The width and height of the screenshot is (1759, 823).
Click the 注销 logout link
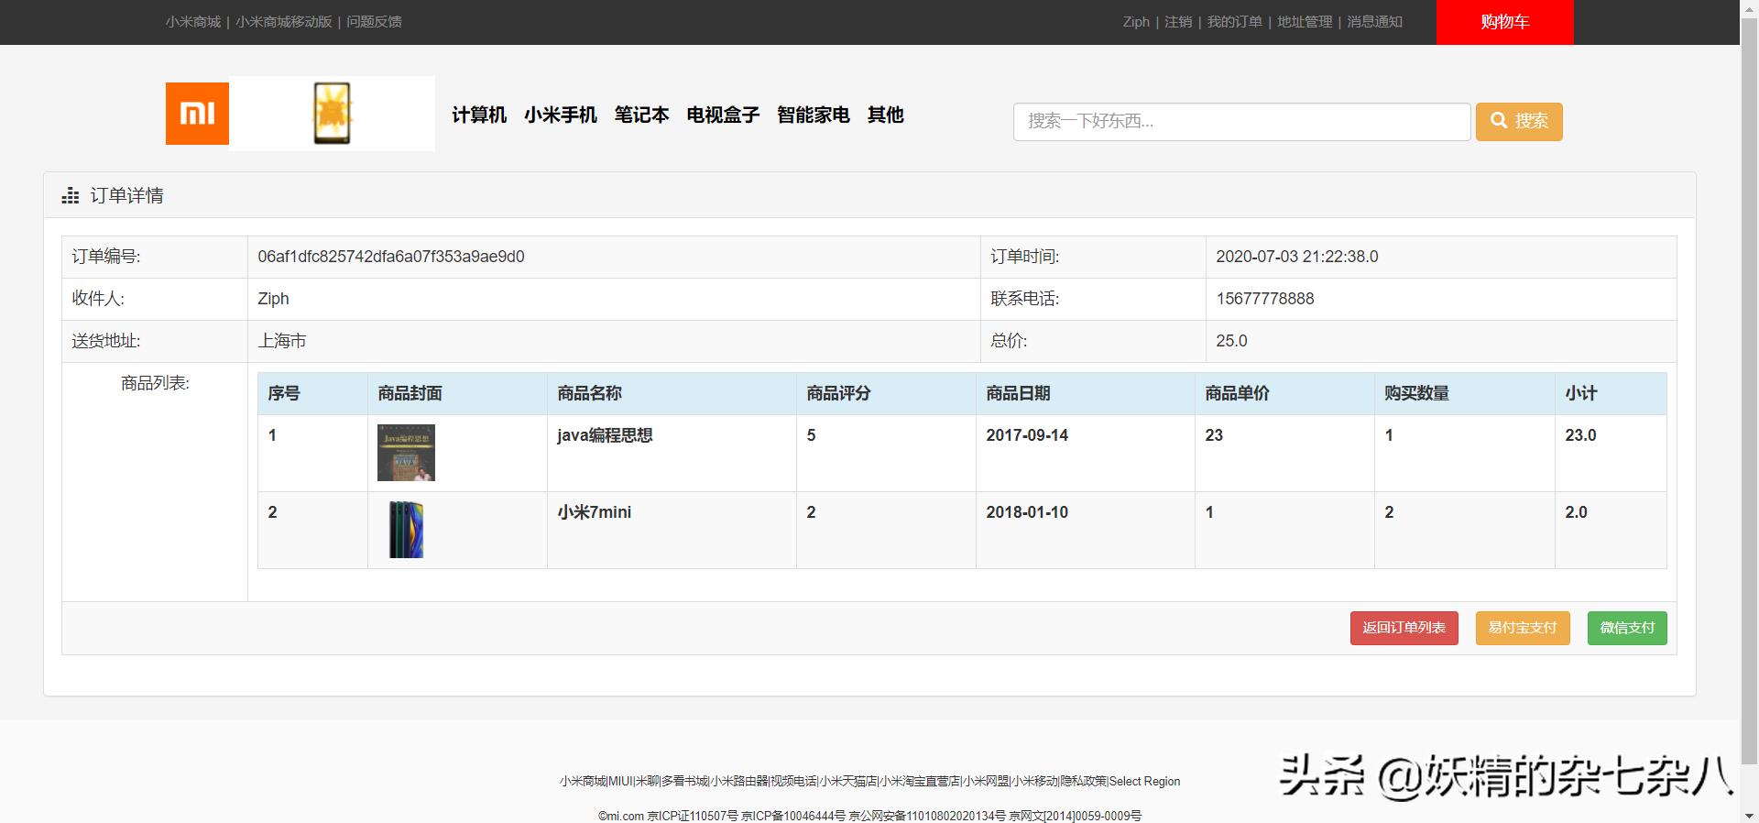(1178, 22)
